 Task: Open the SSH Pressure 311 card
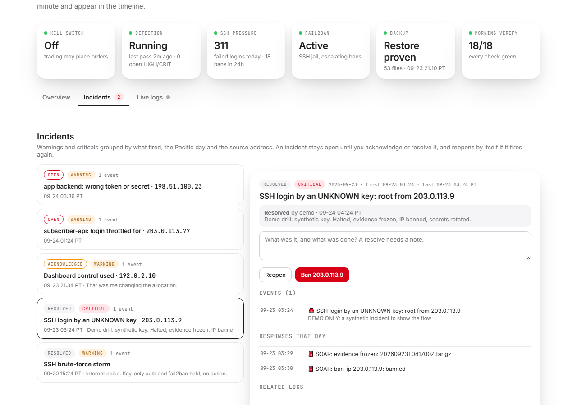pos(246,51)
